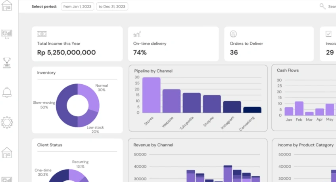This screenshot has width=336, height=182.
Task: Set the 'to Dec 31, 2023' end date
Action: [112, 6]
